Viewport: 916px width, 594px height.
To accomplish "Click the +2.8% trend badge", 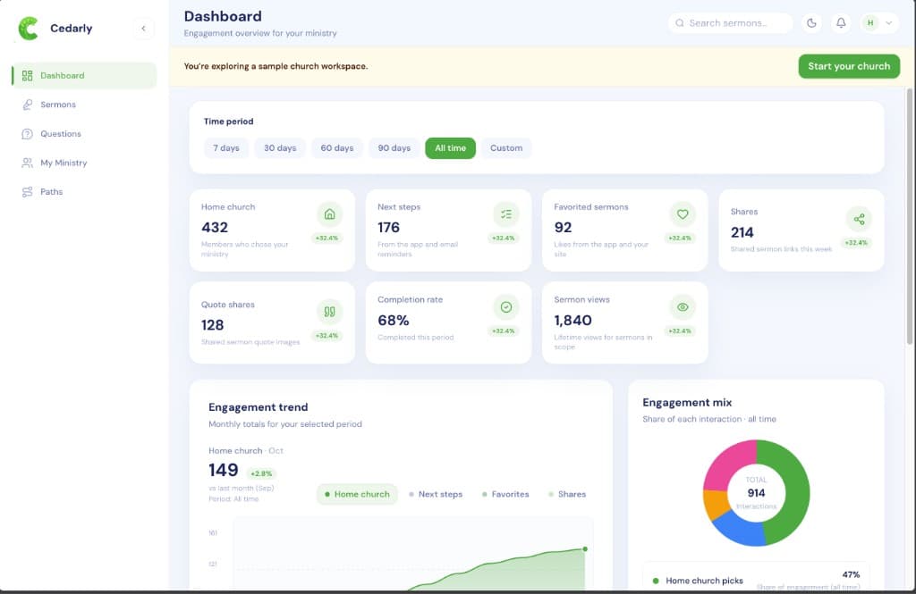I will (261, 473).
